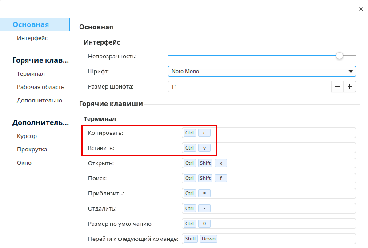
Task: Click the Отдалить shortcut field
Action: 269,208
